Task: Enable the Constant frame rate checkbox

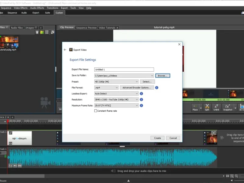Action: point(96,111)
